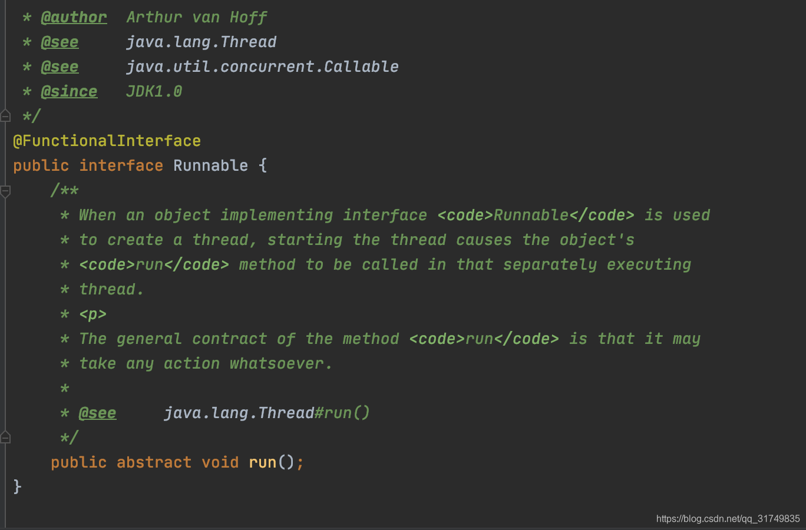Click the "void" keyword
The height and width of the screenshot is (530, 806).
point(220,463)
